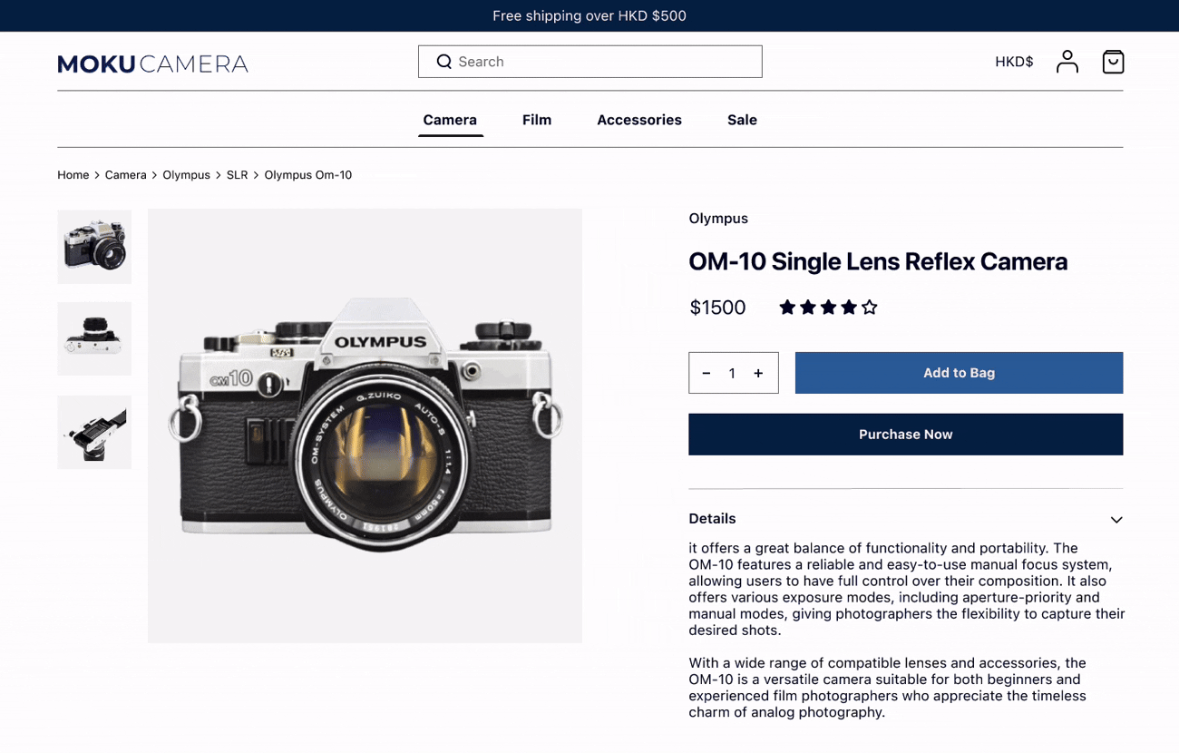
Task: Click the star rating icons
Action: pos(828,308)
